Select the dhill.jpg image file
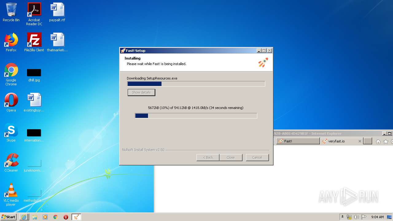This screenshot has height=221, width=393. [x=34, y=75]
